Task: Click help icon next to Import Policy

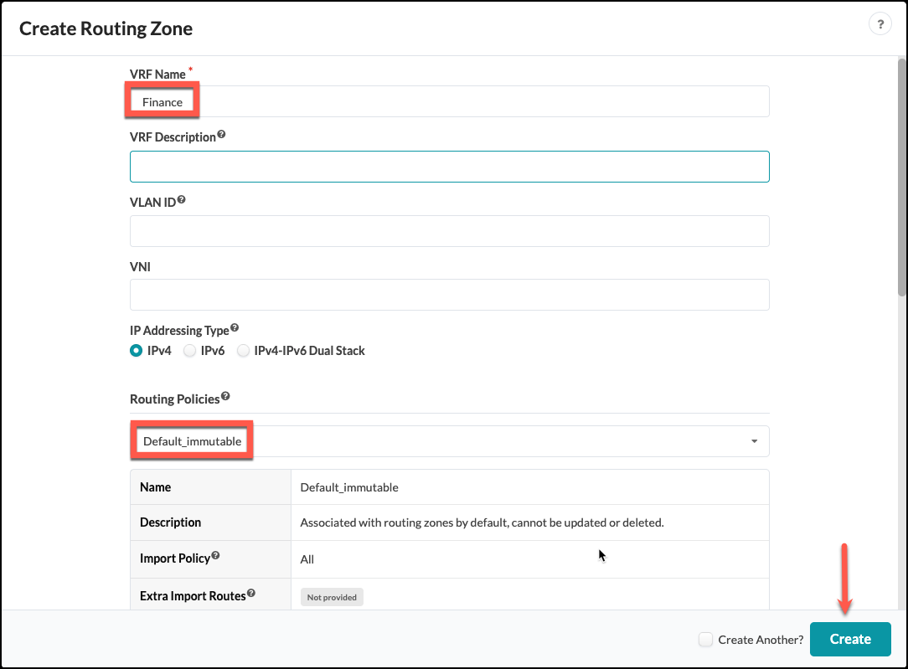Action: point(216,556)
